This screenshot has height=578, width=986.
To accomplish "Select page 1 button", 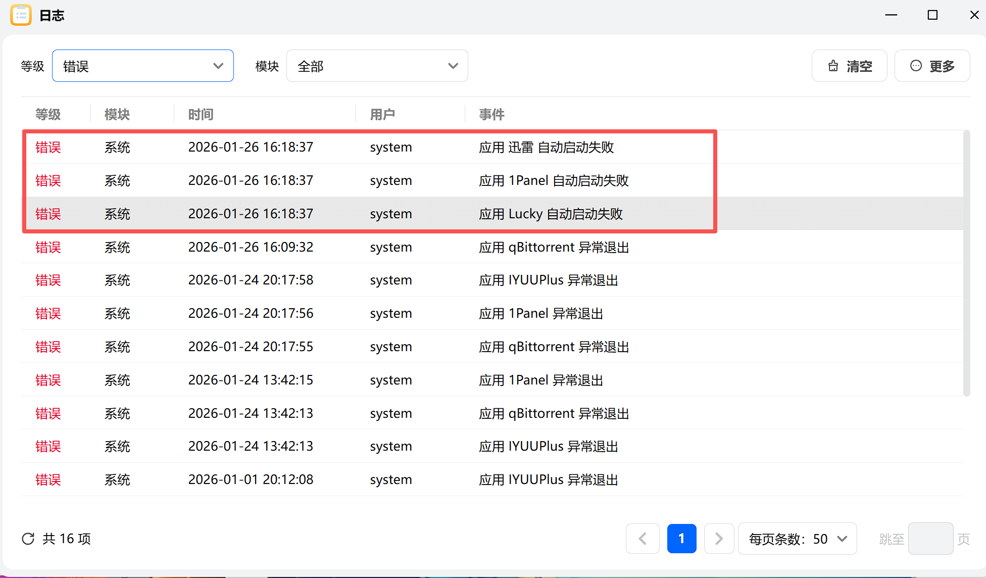I will point(681,539).
